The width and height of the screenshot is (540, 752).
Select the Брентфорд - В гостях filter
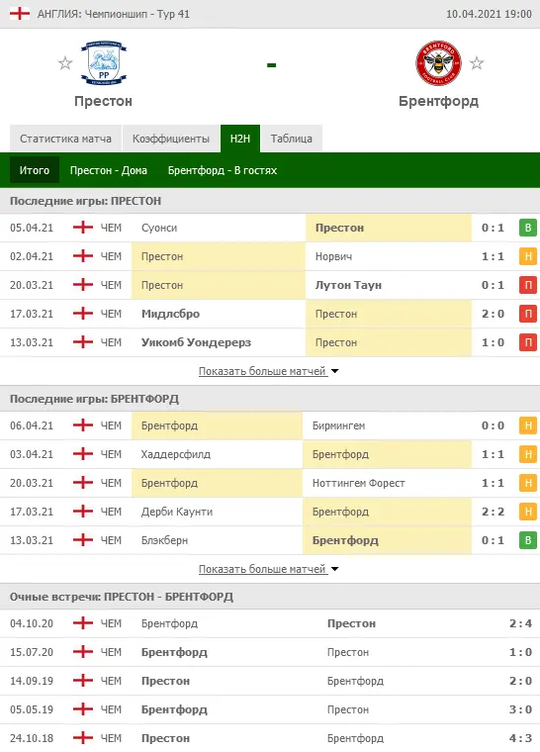click(223, 170)
